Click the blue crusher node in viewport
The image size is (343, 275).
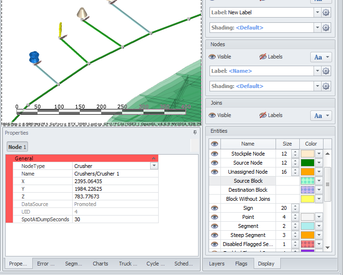coord(34,58)
